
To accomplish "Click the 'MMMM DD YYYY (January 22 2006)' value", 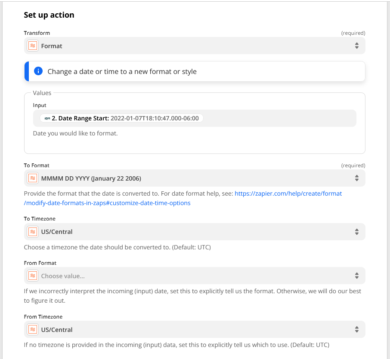I will pos(91,178).
